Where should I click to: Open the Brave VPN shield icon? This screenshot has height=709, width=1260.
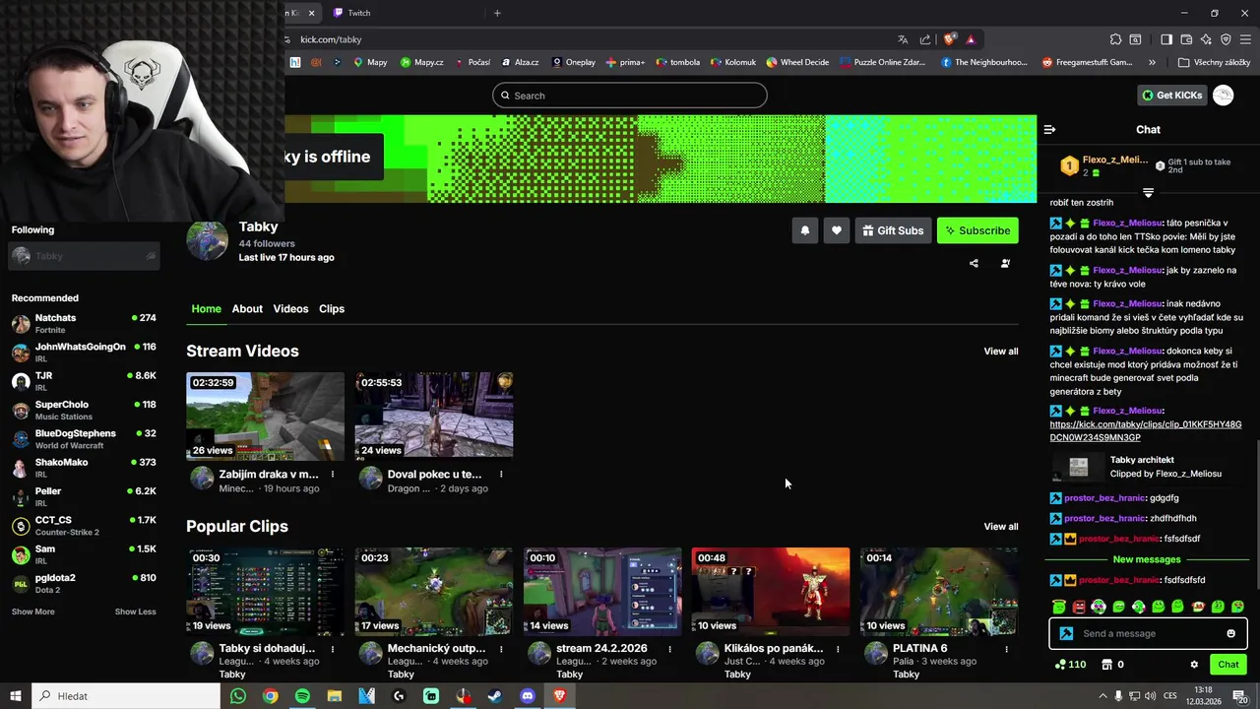point(1226,39)
